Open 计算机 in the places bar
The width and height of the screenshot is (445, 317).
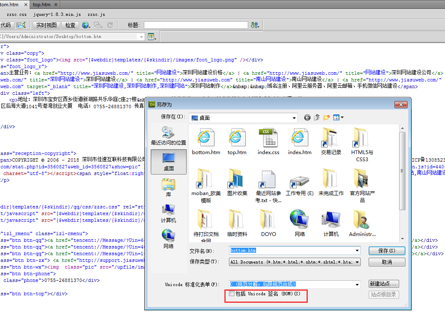[168, 213]
